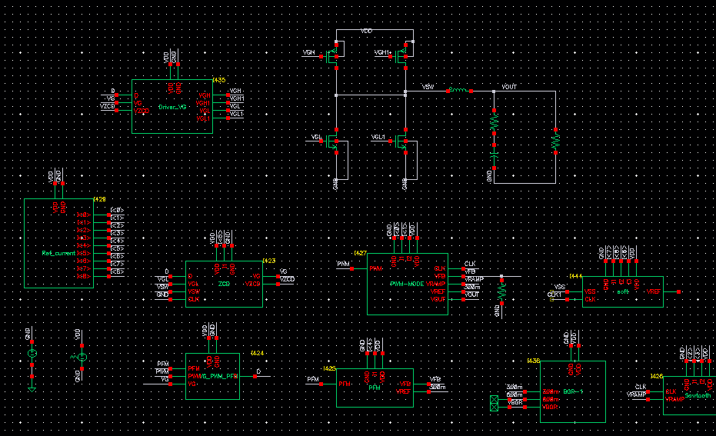Click the I426 instance label
This screenshot has width=716, height=436.
[x=656, y=376]
